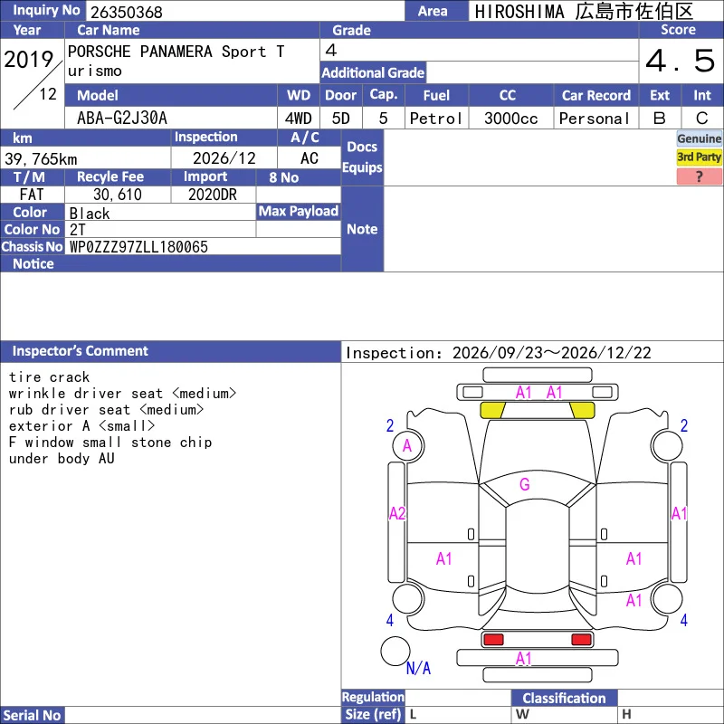
Task: Select the color value Black
Action: pos(90,214)
